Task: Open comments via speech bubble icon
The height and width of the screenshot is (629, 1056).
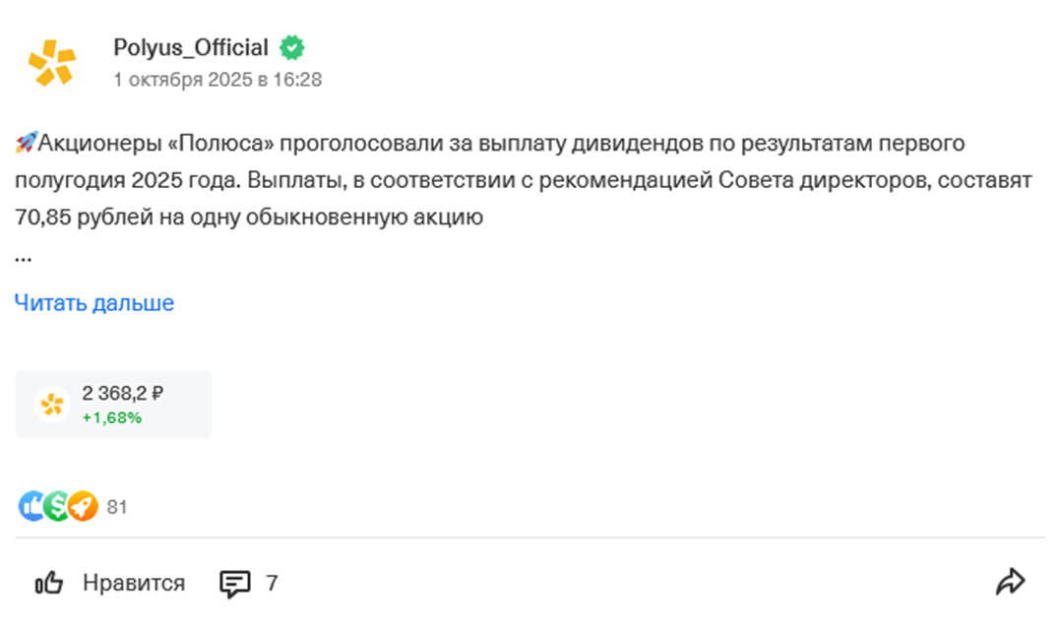Action: [234, 584]
